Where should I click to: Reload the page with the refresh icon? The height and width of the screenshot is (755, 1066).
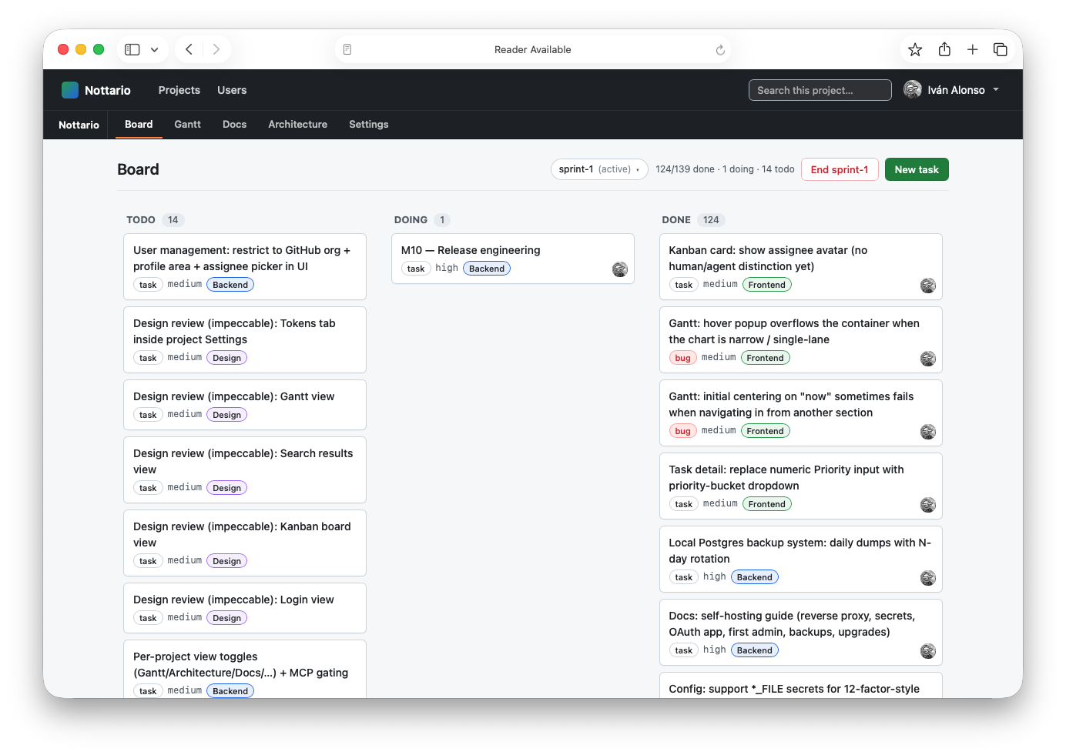point(720,50)
